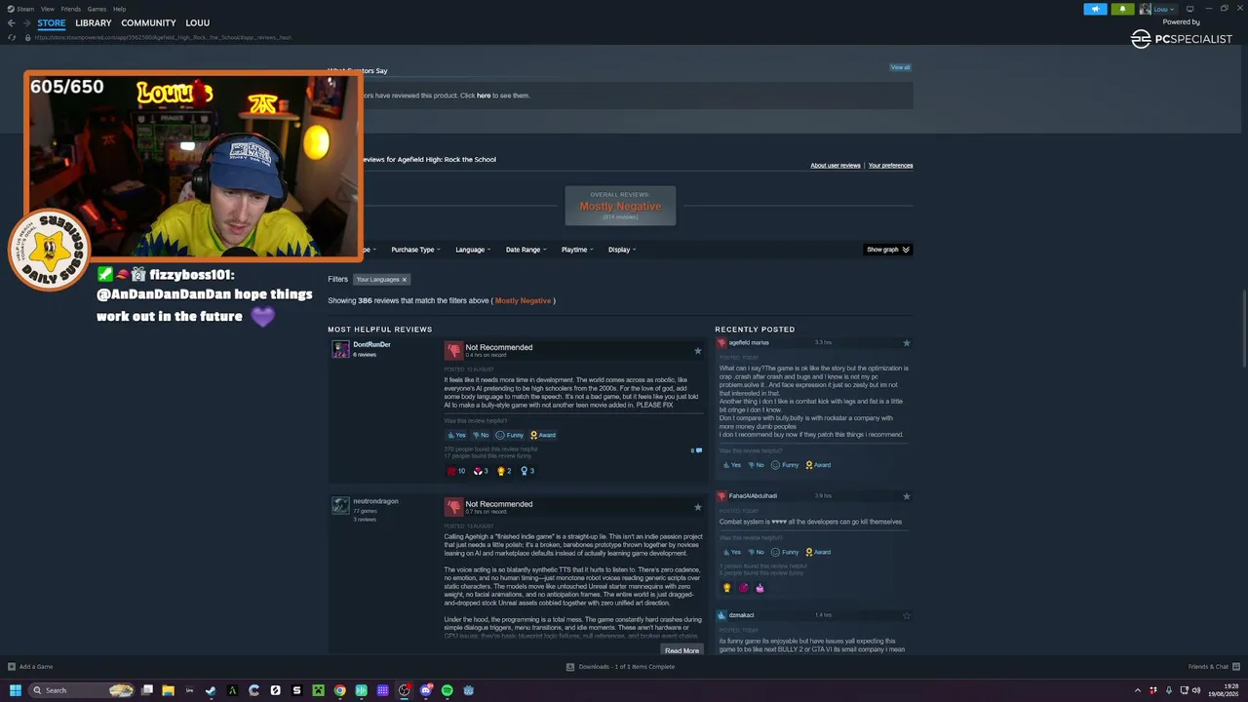The height and width of the screenshot is (702, 1248).
Task: Open Spotify from the taskbar
Action: click(447, 690)
